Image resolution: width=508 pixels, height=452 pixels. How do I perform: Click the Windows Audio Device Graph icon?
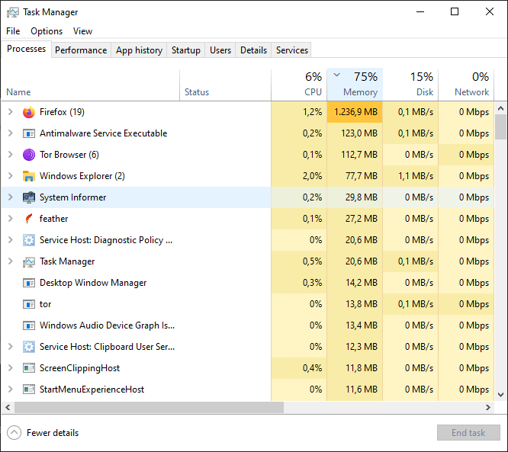[x=29, y=325]
